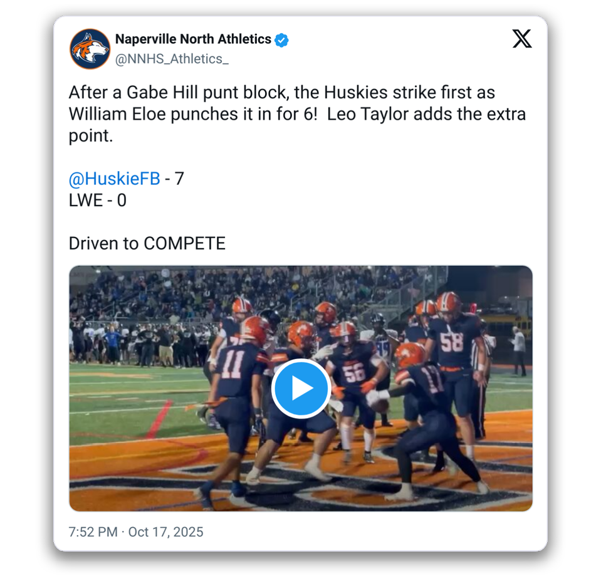Click the "- 7" score beside @HuskieFB
Image resolution: width=601 pixels, height=581 pixels.
coord(174,179)
